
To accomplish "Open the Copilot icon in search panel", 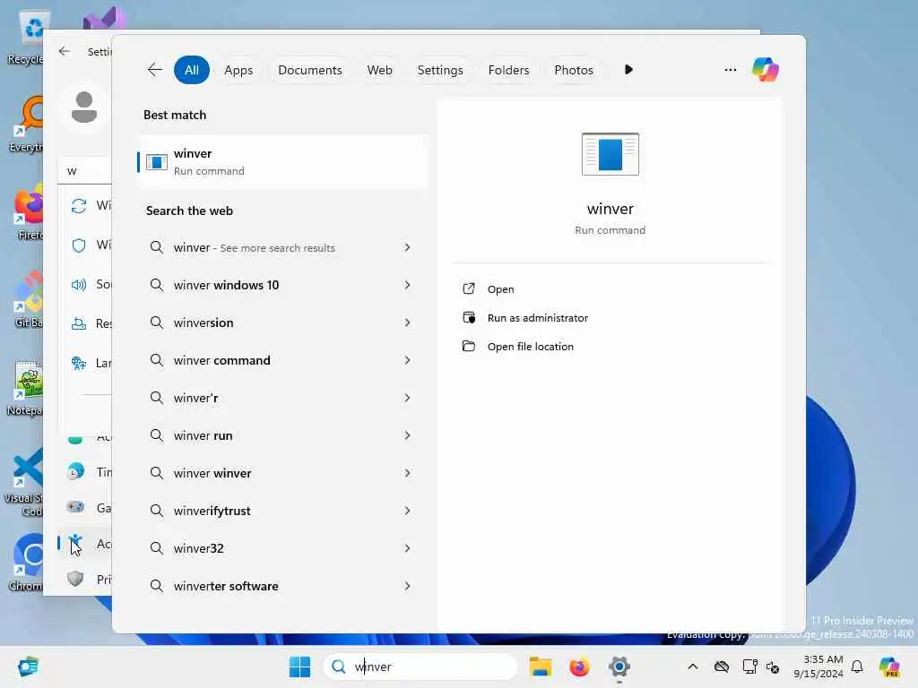I will [x=766, y=70].
